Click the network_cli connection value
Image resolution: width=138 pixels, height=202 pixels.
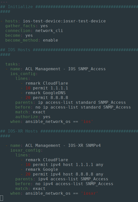coord(49,30)
